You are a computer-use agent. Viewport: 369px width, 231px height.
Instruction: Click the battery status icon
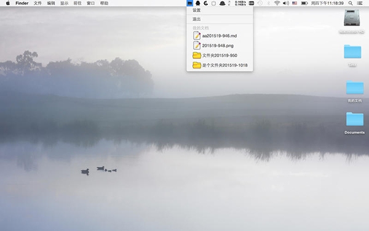click(x=304, y=3)
